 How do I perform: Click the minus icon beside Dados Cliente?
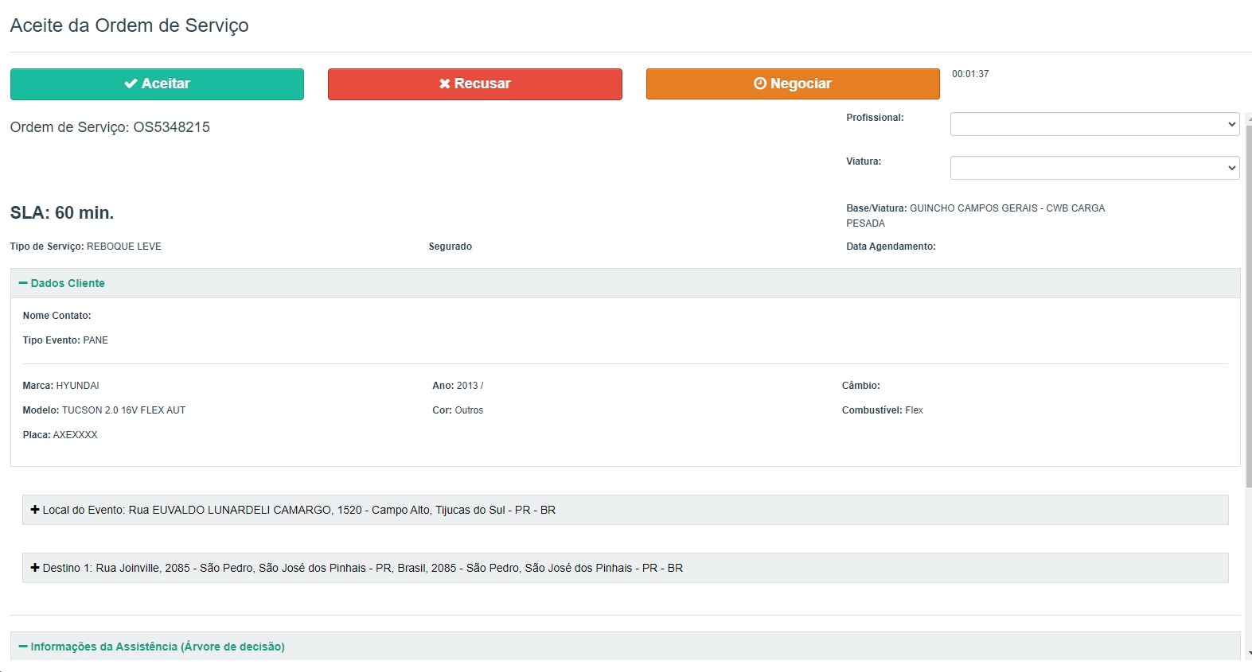(23, 283)
